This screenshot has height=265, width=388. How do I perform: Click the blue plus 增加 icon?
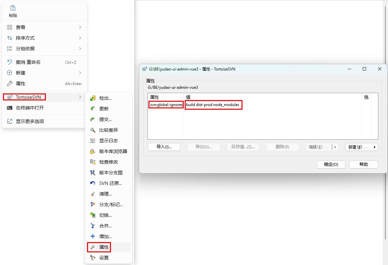click(93, 236)
